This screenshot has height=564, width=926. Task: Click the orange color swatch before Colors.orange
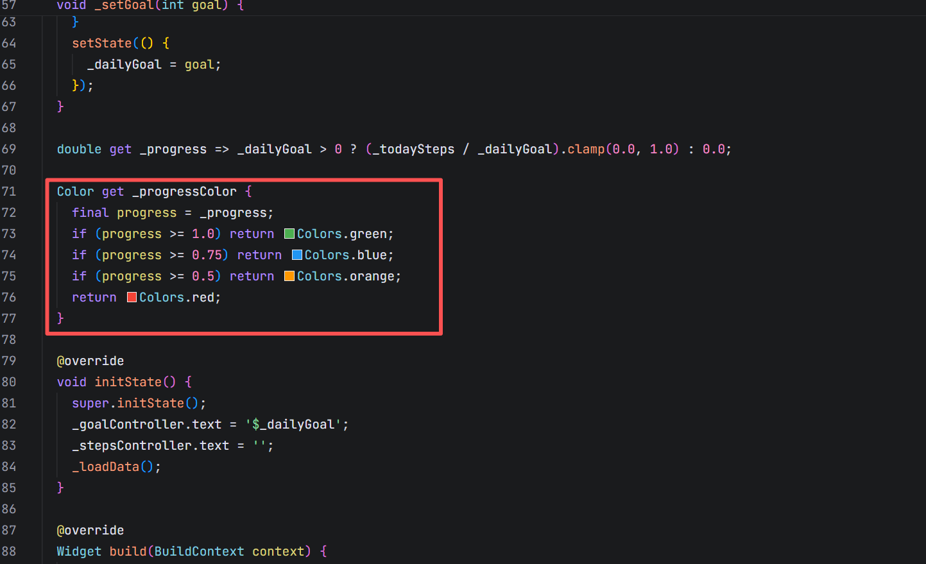[x=289, y=276]
